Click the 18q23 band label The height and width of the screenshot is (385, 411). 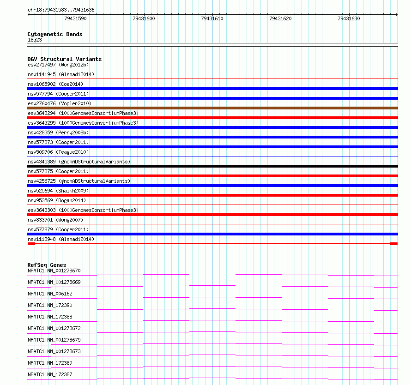[35, 40]
